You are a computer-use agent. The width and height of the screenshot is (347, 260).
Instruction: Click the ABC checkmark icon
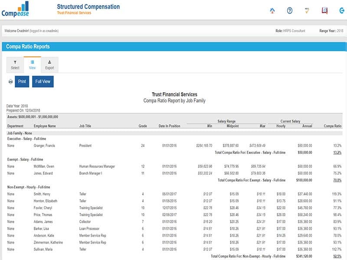(x=307, y=11)
